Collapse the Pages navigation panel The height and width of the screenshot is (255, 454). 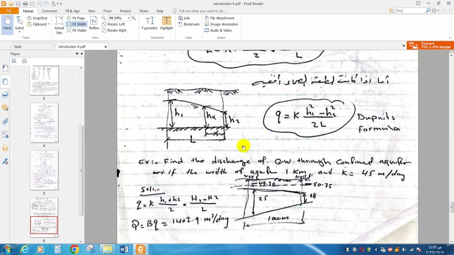tap(82, 53)
